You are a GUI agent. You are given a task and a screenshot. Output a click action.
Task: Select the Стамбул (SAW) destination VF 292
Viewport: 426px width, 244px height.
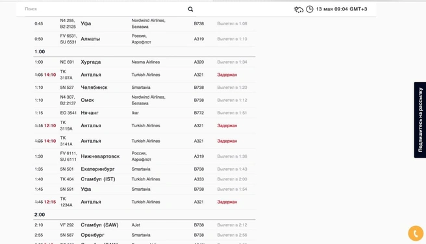(x=99, y=225)
